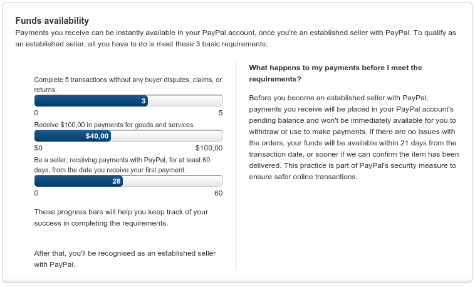Click the transactions progress bar showing 3
475x287 pixels.
tap(91, 101)
